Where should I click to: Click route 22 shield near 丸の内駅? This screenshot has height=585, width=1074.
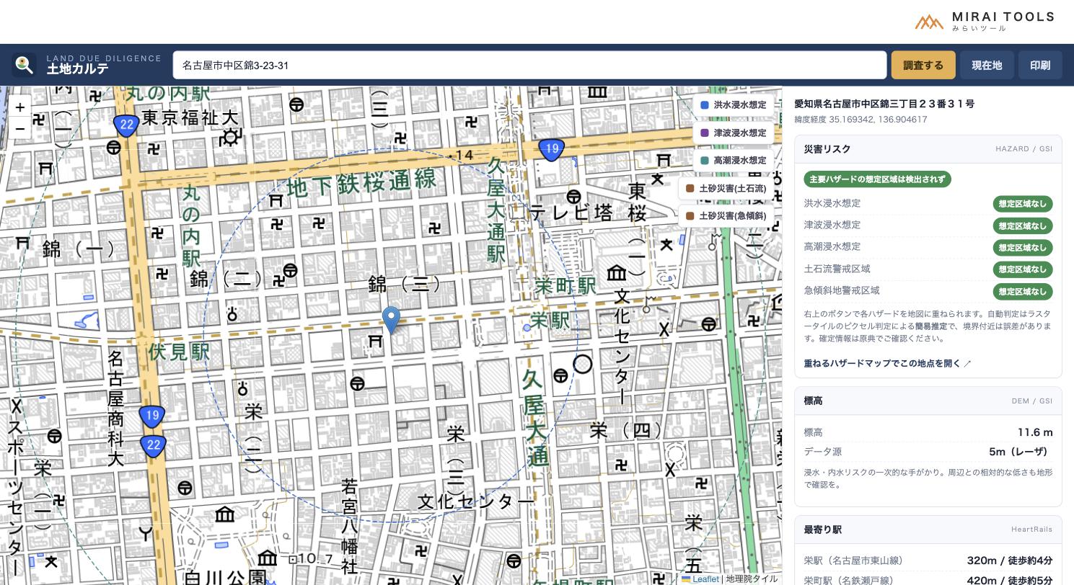tap(126, 125)
